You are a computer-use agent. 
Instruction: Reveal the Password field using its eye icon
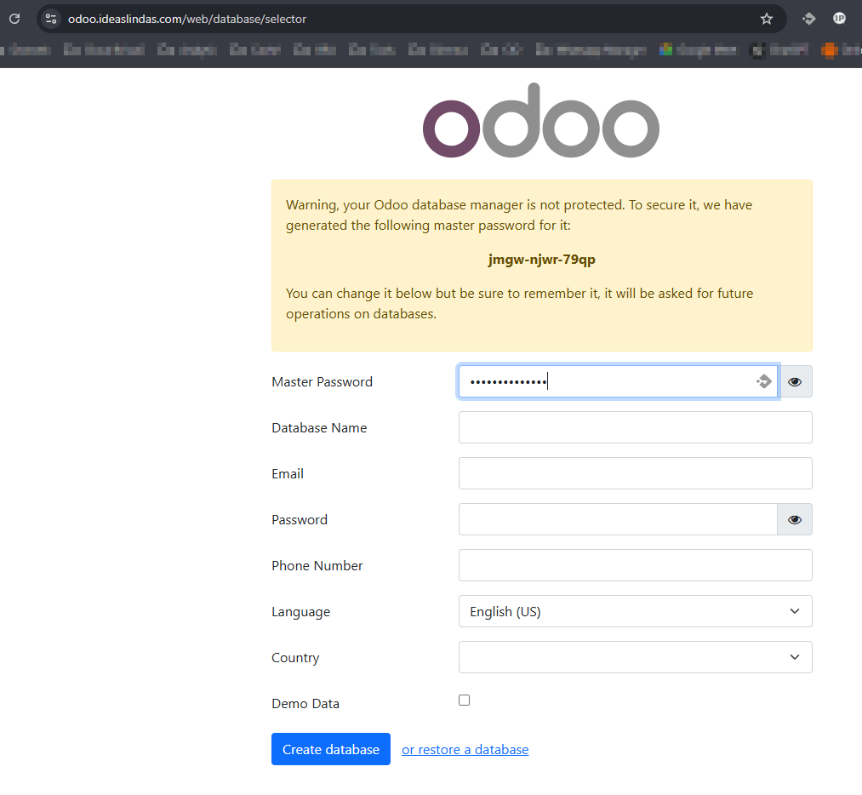795,519
